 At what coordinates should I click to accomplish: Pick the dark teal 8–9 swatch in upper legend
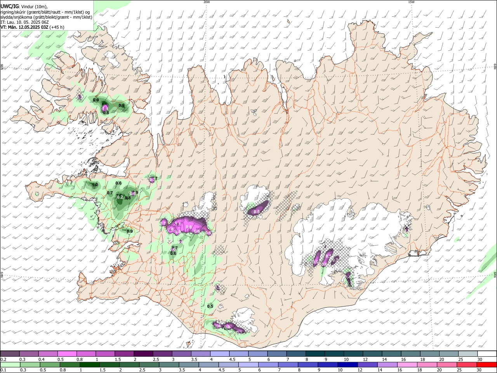coord(315,354)
